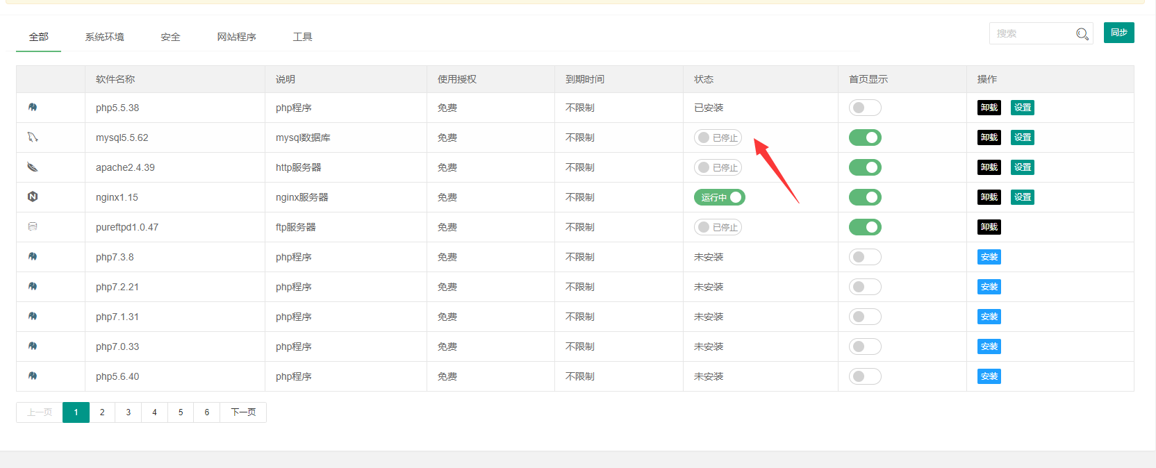Stop nginx1.15 using its 运行中 status switch
1156x468 pixels.
coord(719,197)
